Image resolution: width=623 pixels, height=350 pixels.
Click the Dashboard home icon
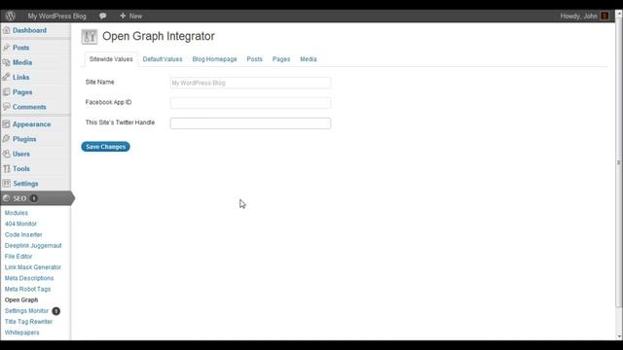[7, 30]
